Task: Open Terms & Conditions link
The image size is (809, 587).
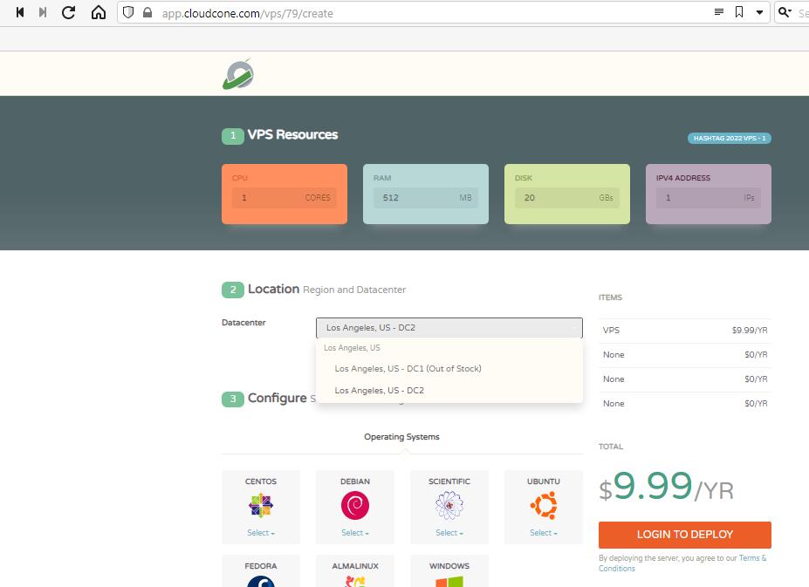Action: (682, 563)
